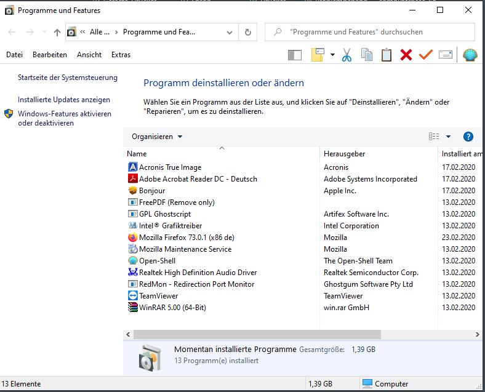Click the Forward navigation arrow

(x=30, y=32)
